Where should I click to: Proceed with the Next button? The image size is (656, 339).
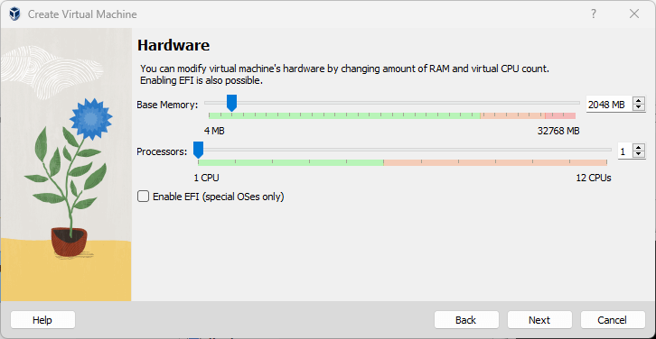pos(539,320)
